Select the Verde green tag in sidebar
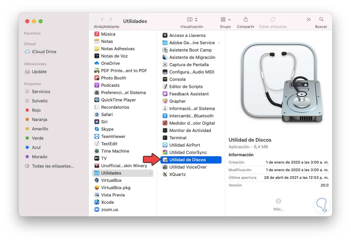This screenshot has width=351, height=241. tap(38, 138)
